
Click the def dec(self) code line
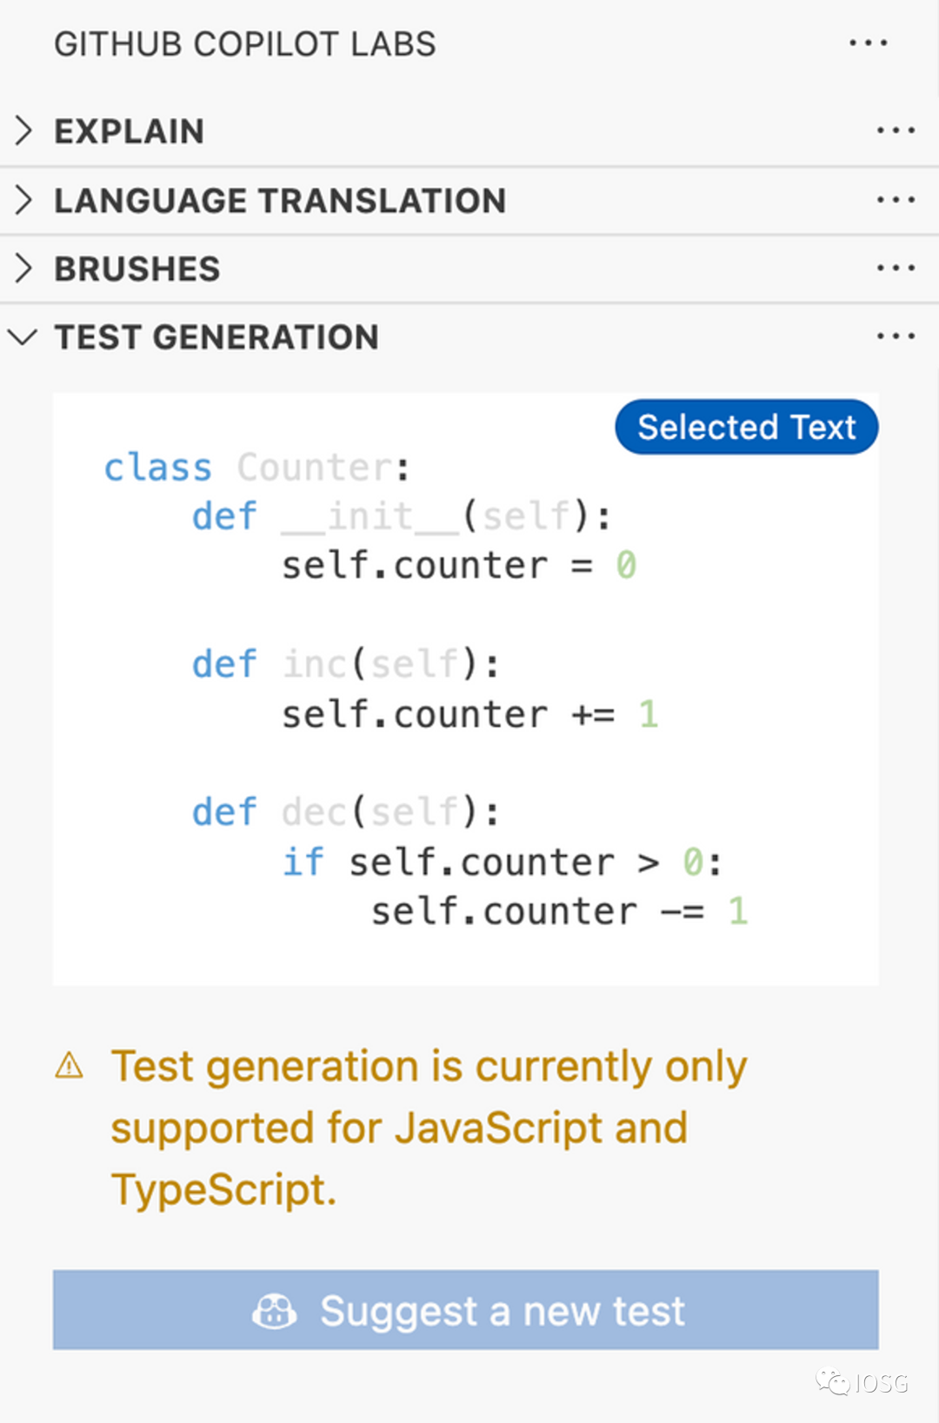(x=346, y=813)
